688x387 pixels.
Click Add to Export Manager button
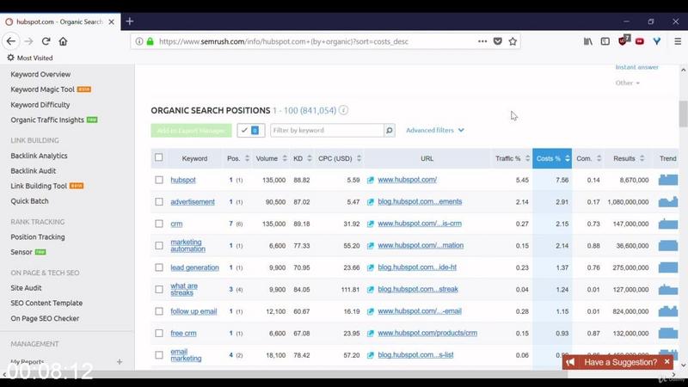click(191, 131)
